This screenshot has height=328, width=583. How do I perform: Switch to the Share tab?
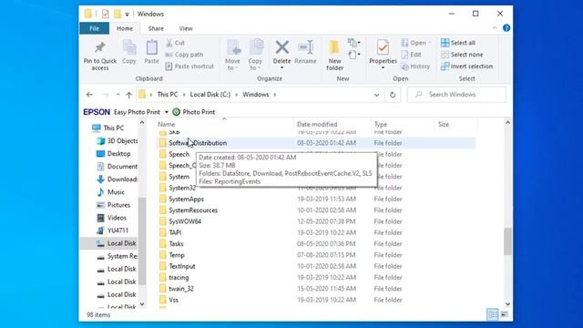156,28
